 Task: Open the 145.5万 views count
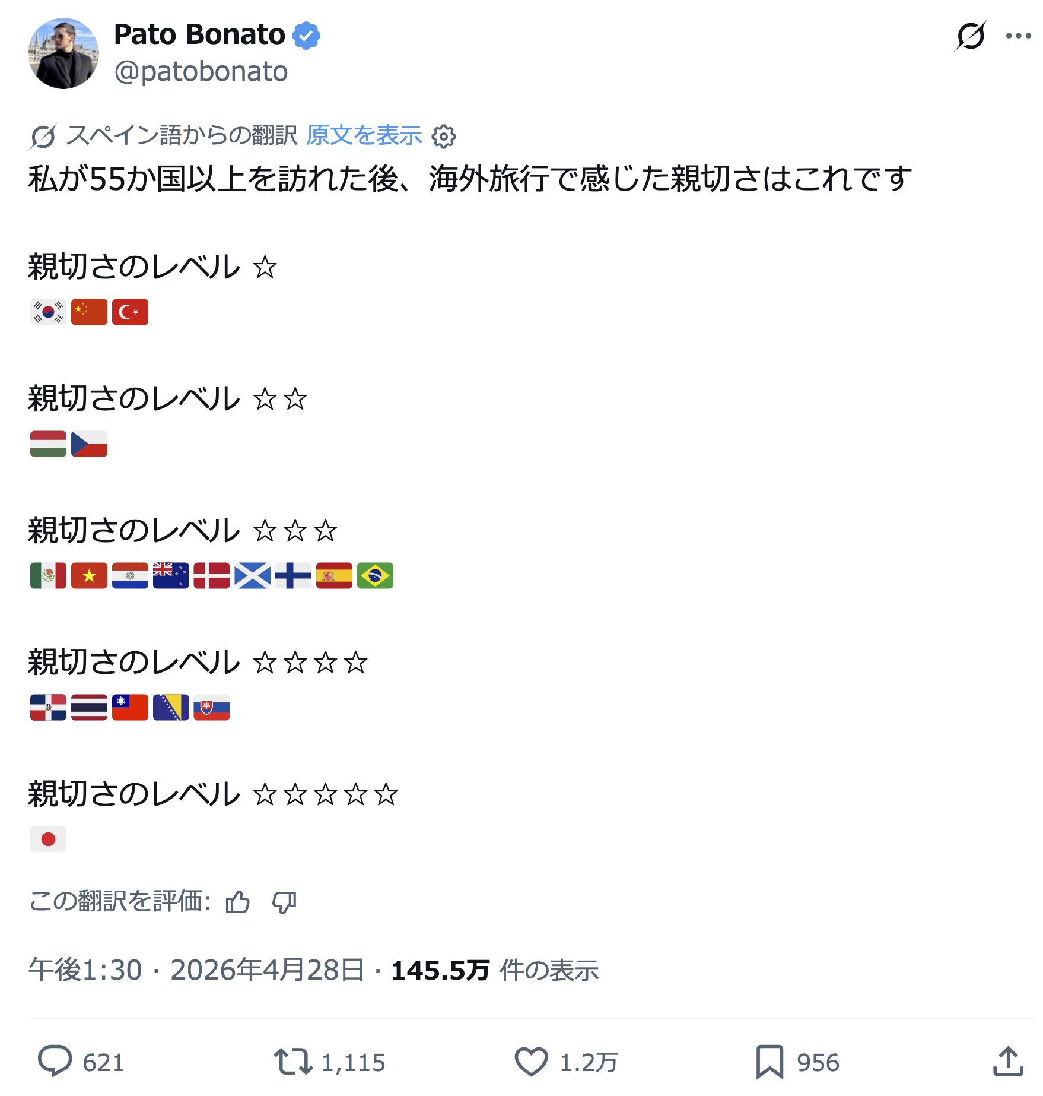coord(440,970)
